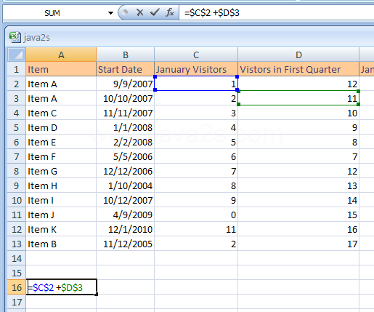Click the "Start Date" header cell
The width and height of the screenshot is (374, 312).
pyautogui.click(x=125, y=69)
